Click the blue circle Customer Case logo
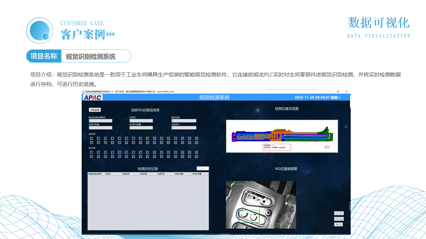The height and width of the screenshot is (239, 426). (x=40, y=31)
